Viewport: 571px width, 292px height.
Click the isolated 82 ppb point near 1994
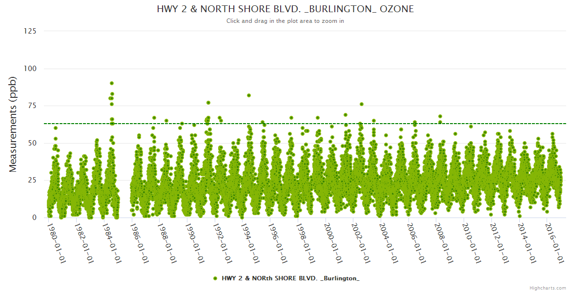[x=249, y=95]
